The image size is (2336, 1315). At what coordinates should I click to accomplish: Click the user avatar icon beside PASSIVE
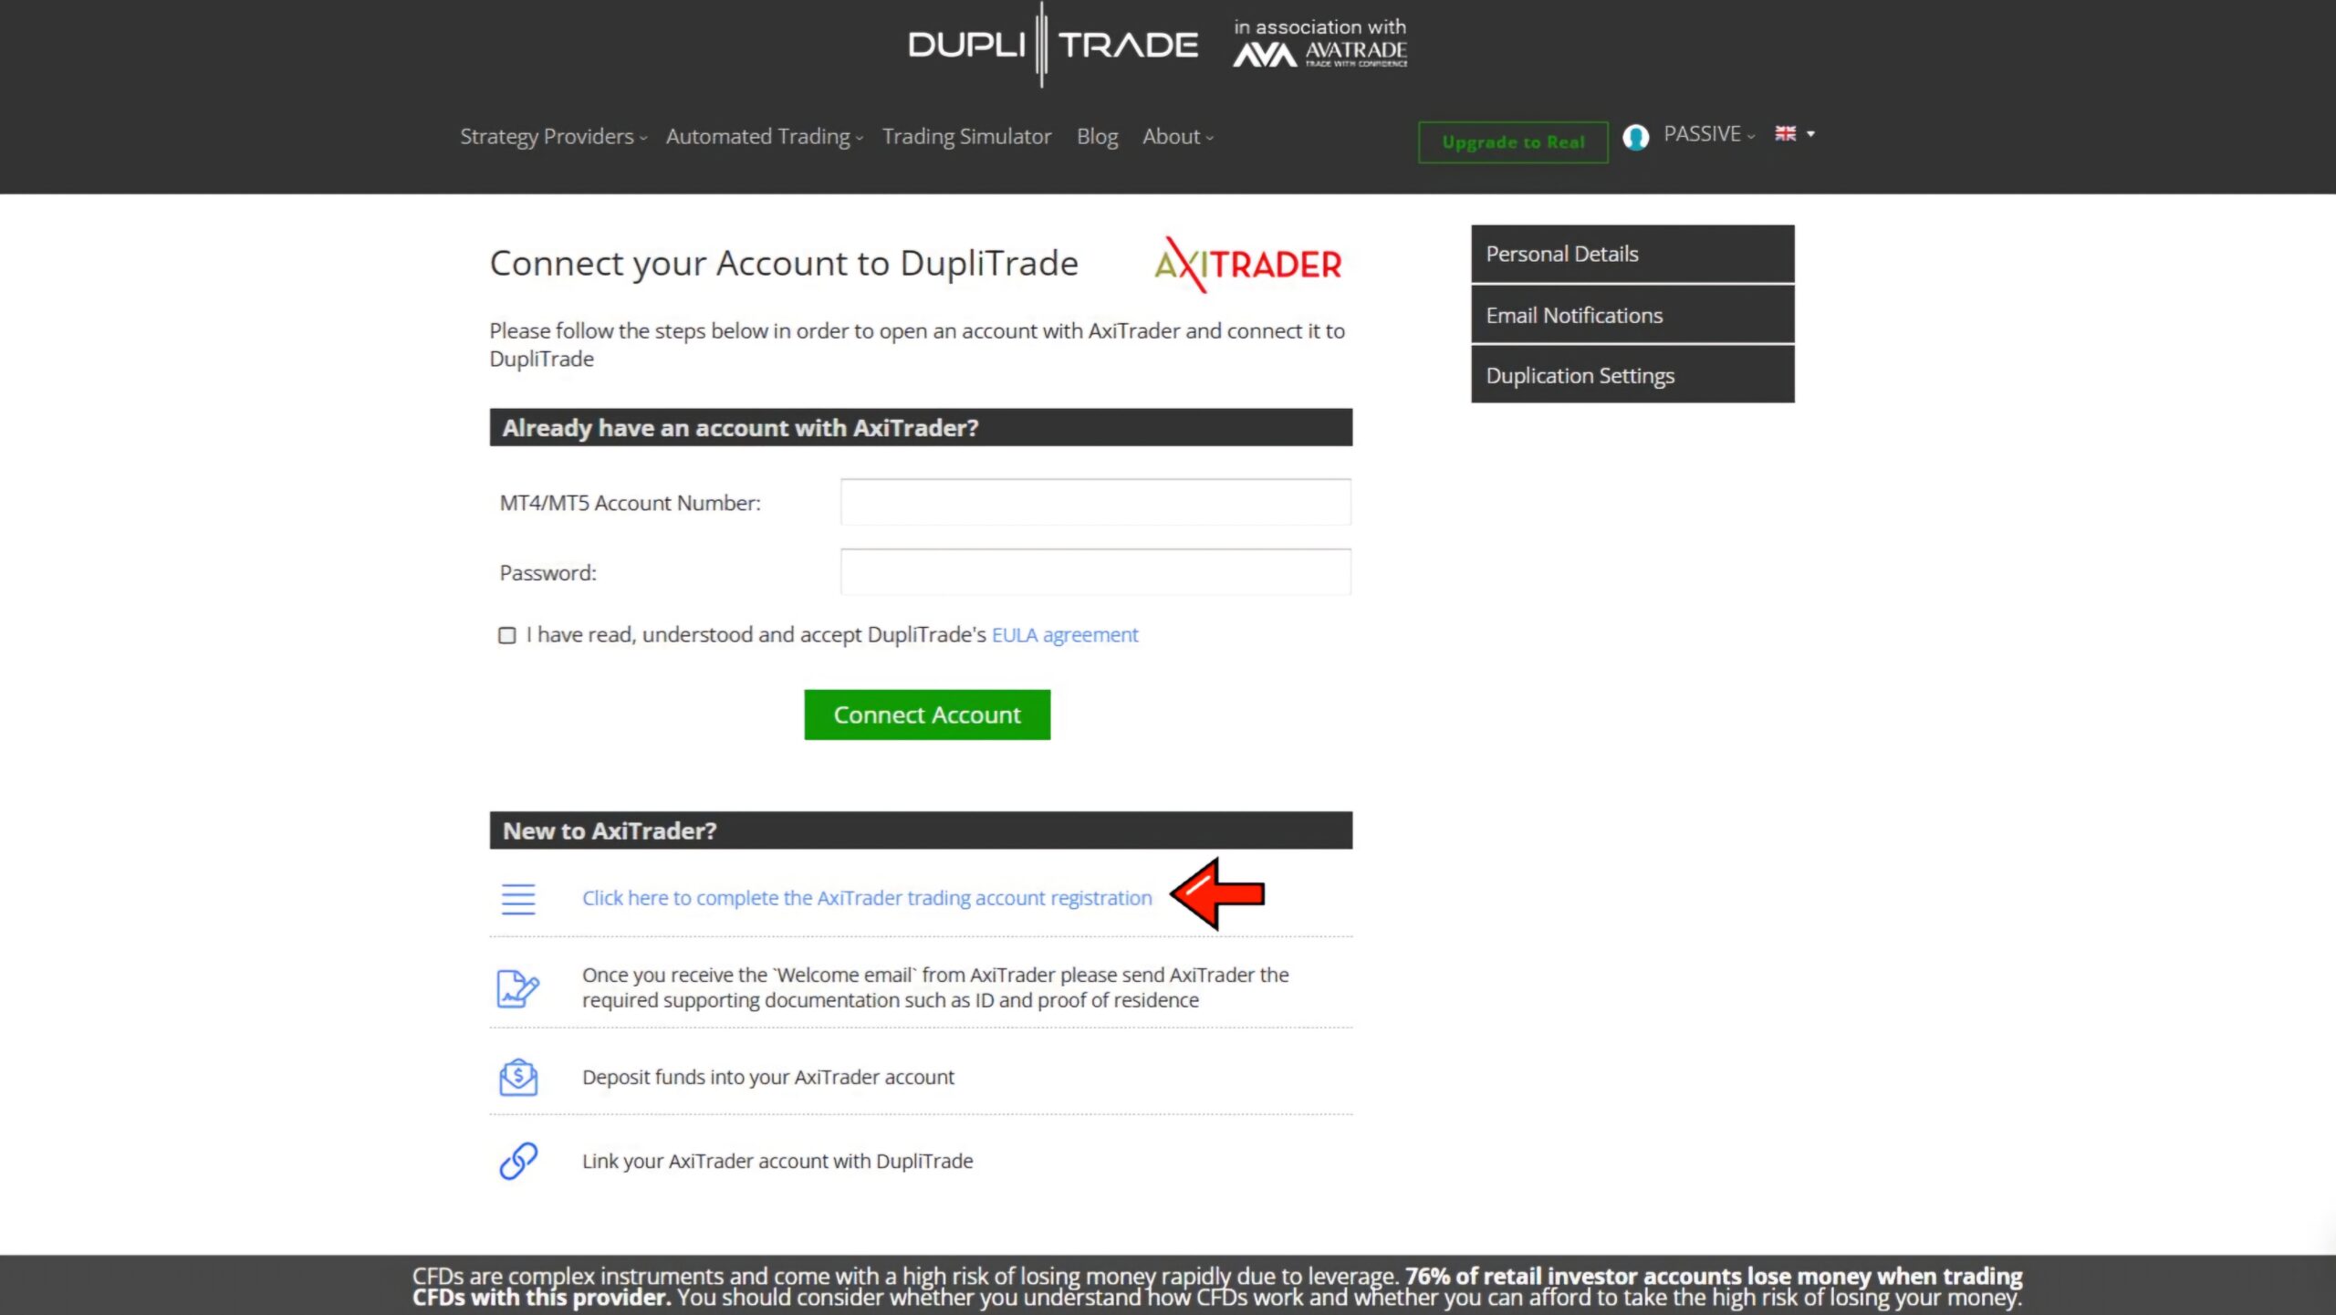click(x=1635, y=137)
